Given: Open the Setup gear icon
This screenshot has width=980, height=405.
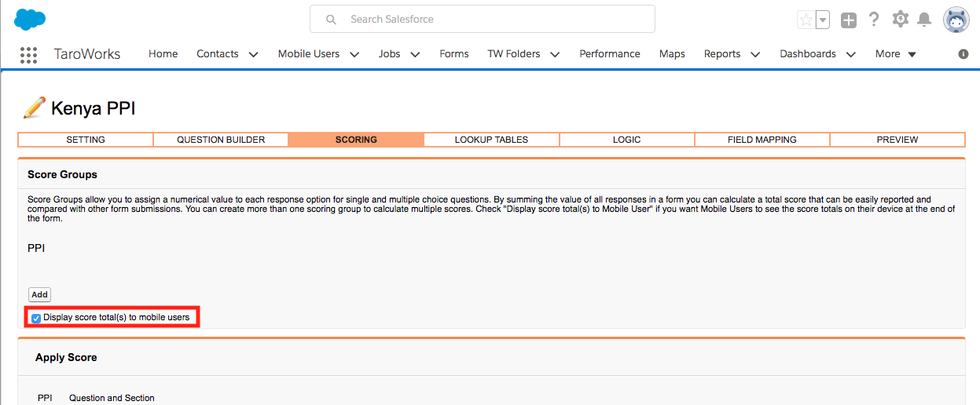Looking at the screenshot, I should pos(901,20).
